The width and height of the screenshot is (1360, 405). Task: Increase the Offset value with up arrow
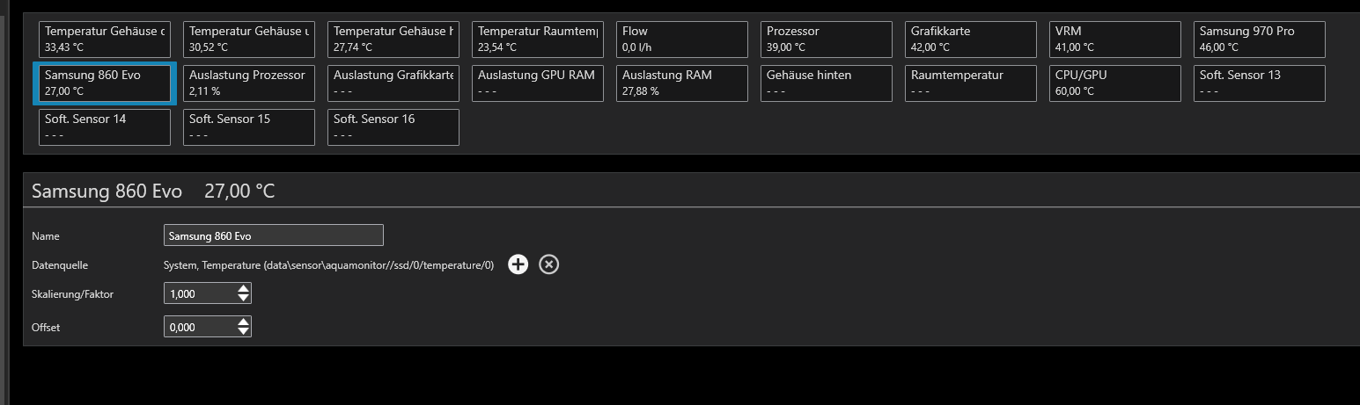[x=244, y=322]
